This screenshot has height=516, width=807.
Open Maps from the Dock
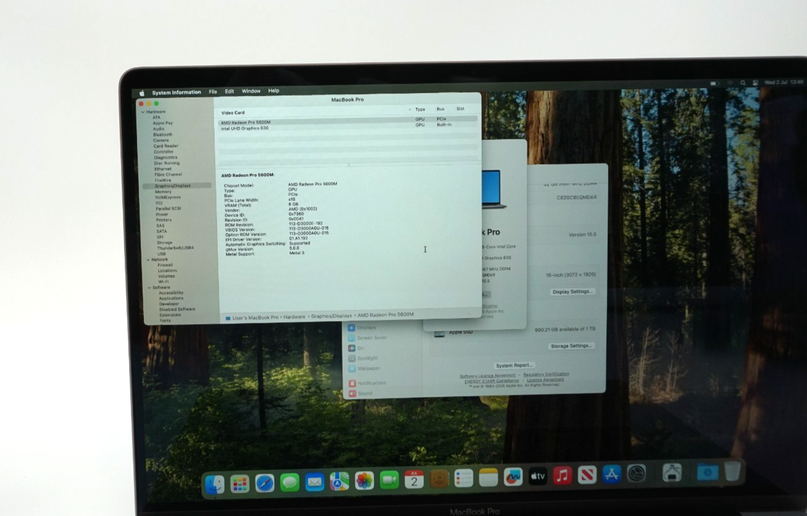tap(340, 482)
